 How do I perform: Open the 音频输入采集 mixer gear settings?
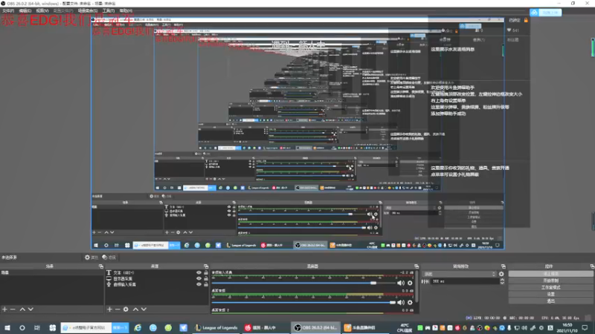pos(410,283)
